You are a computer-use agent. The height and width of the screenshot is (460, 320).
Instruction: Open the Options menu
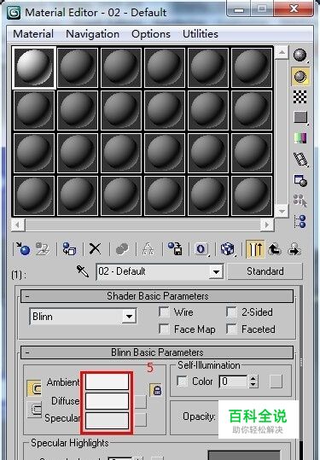[151, 34]
